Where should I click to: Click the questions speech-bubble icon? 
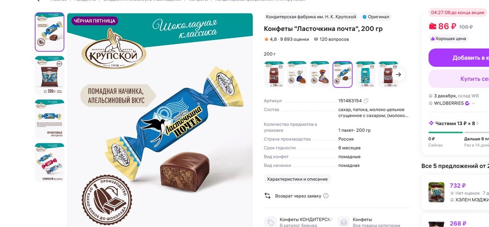(316, 39)
